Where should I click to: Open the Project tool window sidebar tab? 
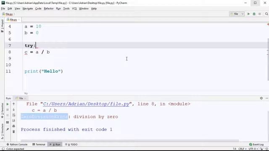coord(2,26)
